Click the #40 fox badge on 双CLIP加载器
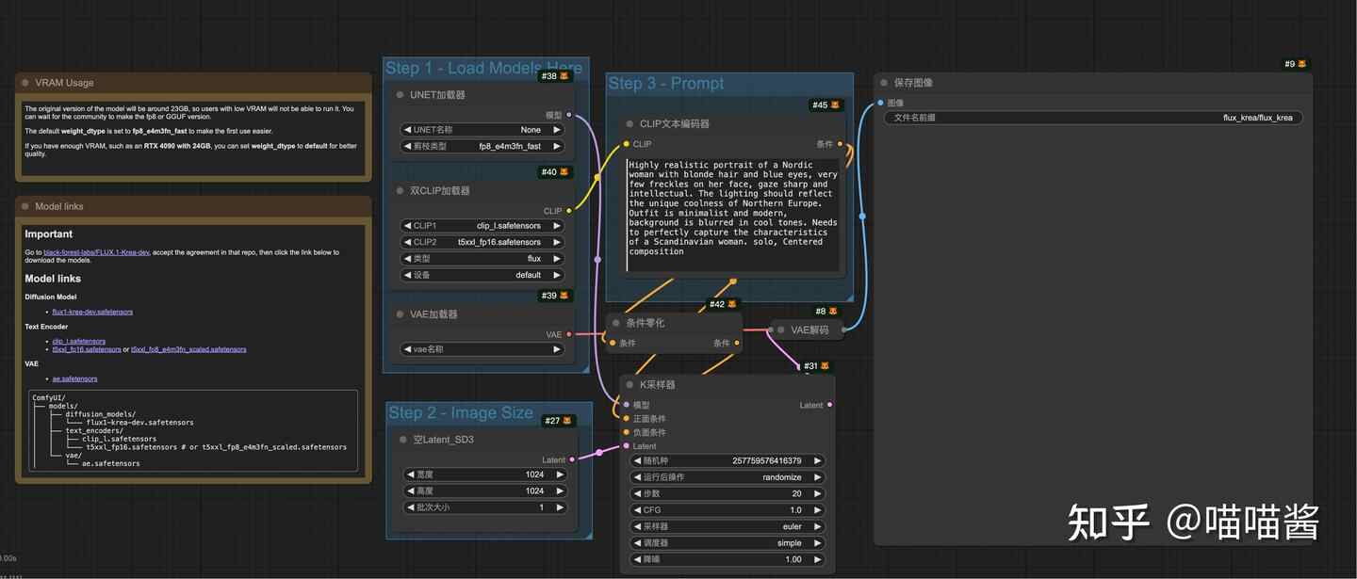 point(554,172)
